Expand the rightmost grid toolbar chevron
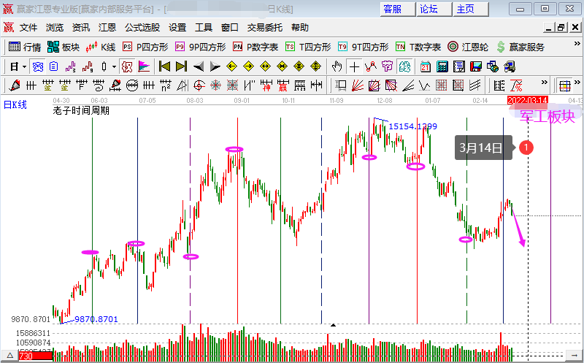 tap(577, 82)
